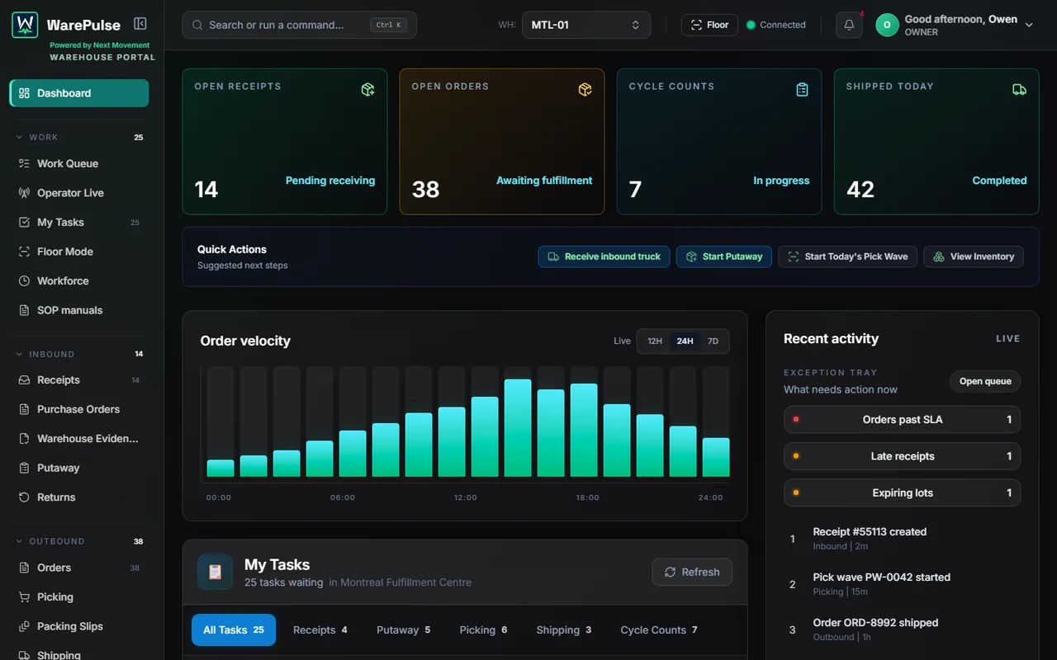The width and height of the screenshot is (1057, 660).
Task: Click Receive inbound truck button
Action: point(604,257)
